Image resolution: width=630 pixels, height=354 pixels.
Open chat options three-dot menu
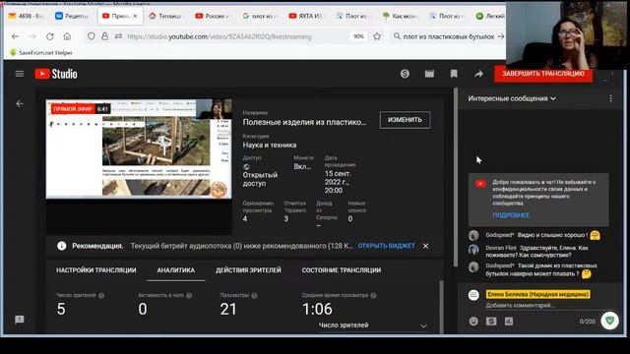click(610, 98)
